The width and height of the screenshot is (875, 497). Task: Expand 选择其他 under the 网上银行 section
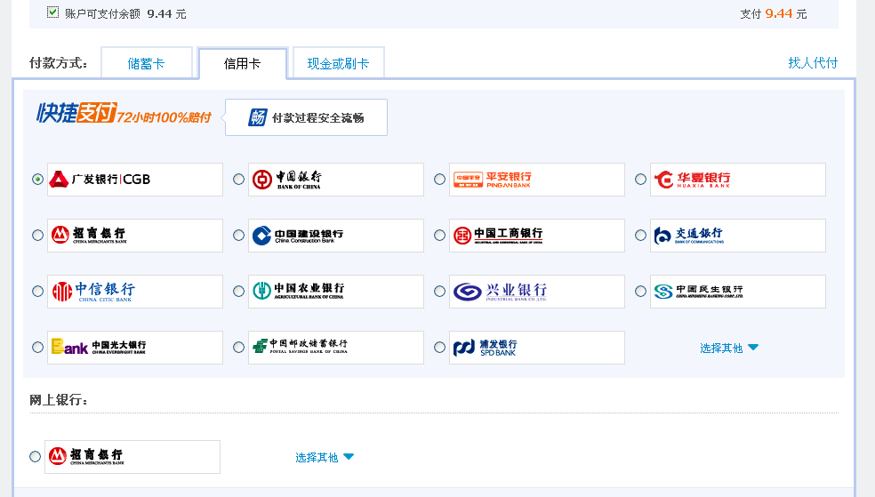coord(325,458)
